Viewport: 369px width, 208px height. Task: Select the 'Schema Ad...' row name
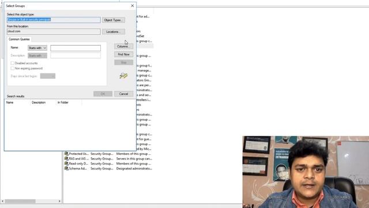pyautogui.click(x=78, y=169)
